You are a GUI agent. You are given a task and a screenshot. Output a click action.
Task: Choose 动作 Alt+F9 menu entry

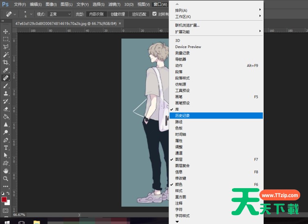216,66
